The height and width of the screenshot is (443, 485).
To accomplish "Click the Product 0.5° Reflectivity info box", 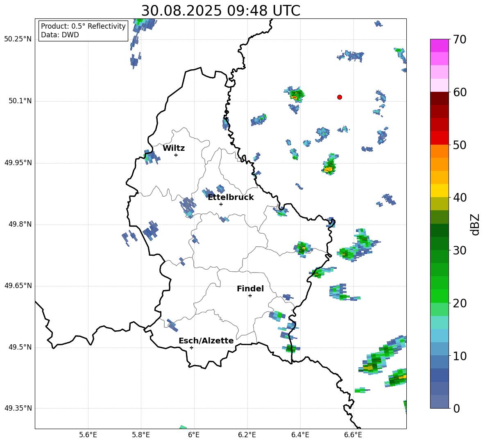I will [x=83, y=31].
